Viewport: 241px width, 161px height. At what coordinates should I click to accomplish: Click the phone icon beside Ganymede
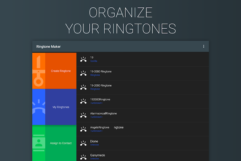click(84, 156)
